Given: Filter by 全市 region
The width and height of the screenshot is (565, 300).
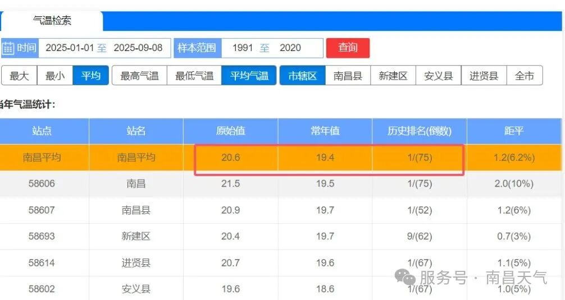Looking at the screenshot, I should 525,76.
